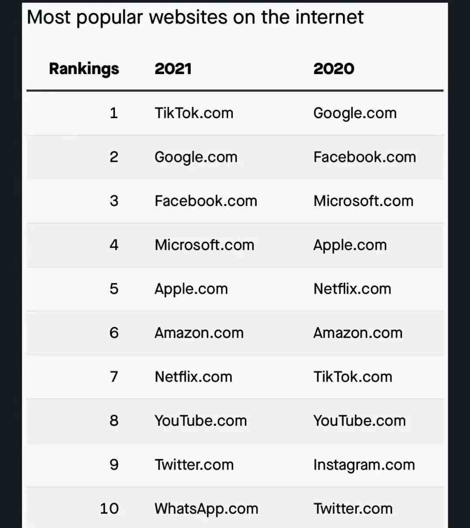470x528 pixels.
Task: Click YouTube.com in the 2021 column
Action: 201,421
